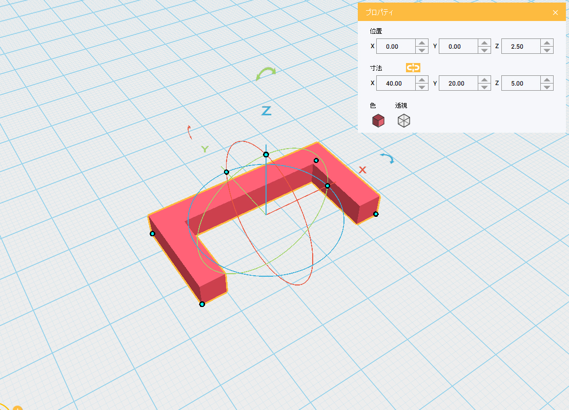This screenshot has height=410, width=569.
Task: Click the dimension X input field showing 40.00
Action: click(x=395, y=84)
